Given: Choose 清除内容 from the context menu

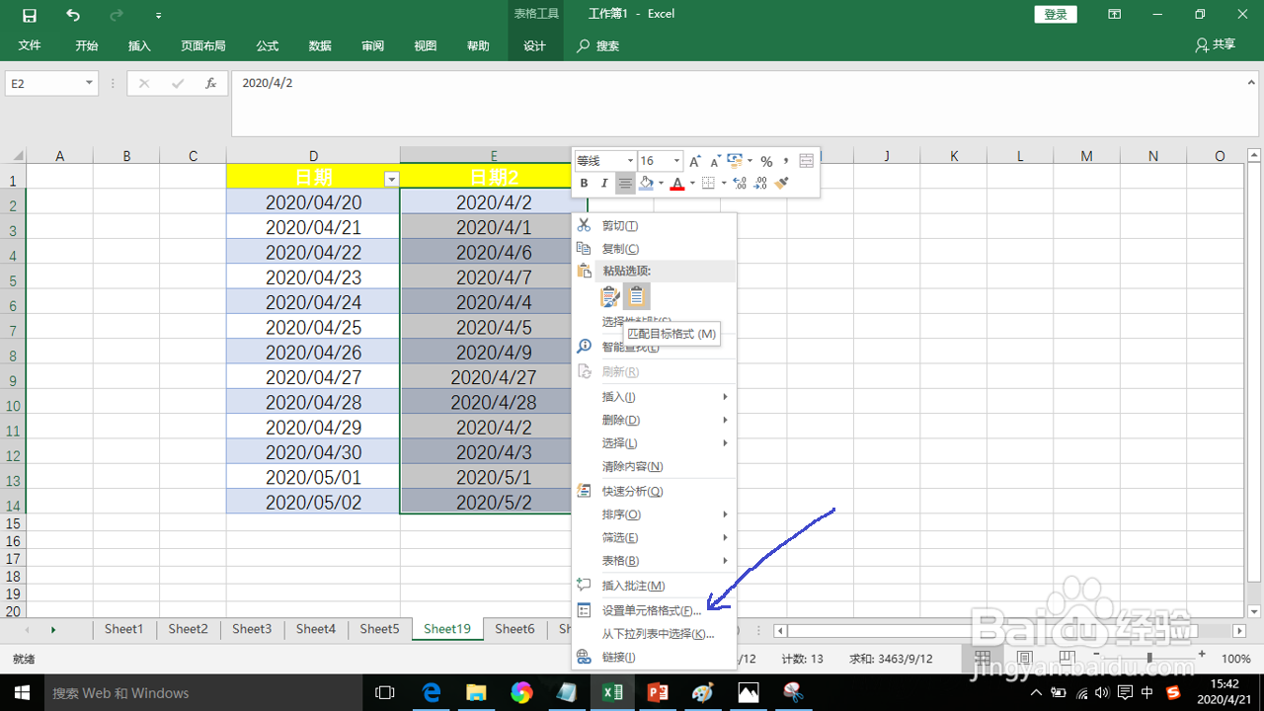Looking at the screenshot, I should tap(654, 466).
